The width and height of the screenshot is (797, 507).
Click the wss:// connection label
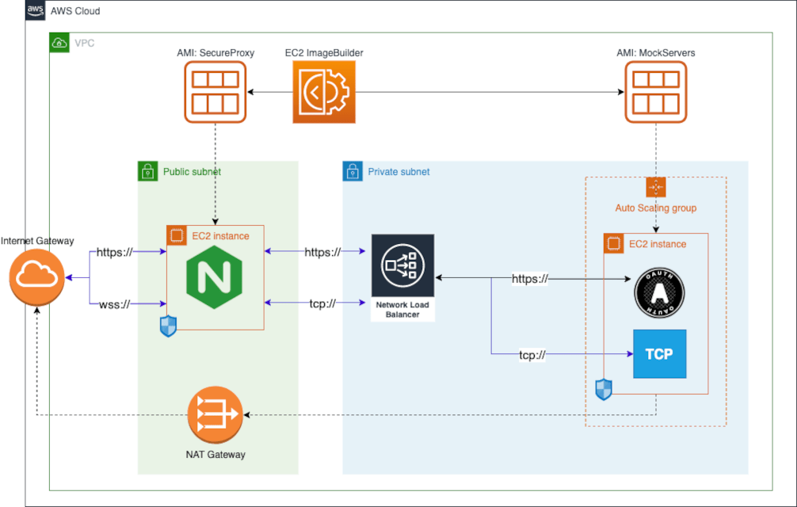pos(114,303)
